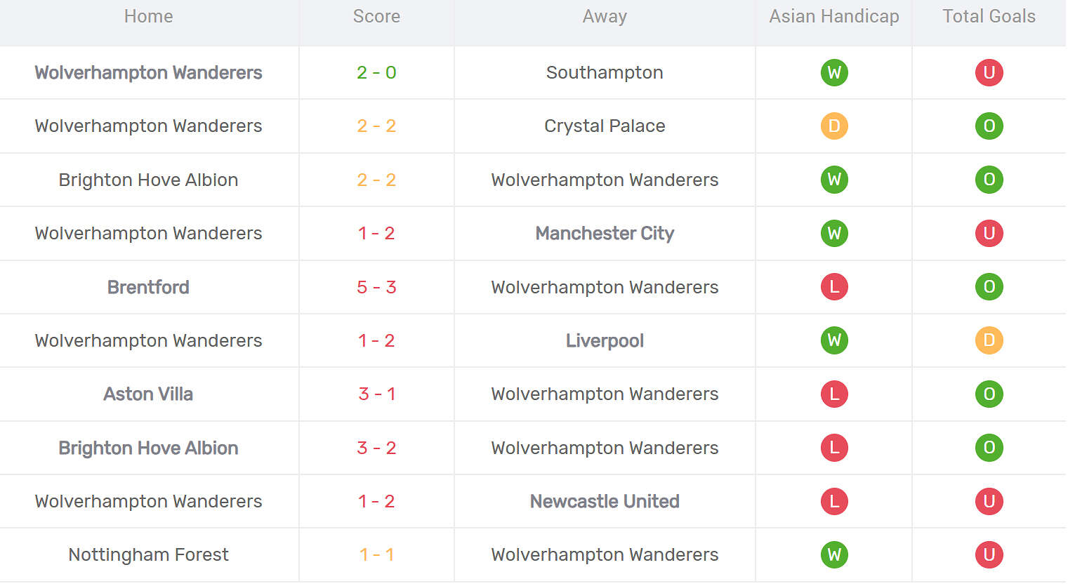The height and width of the screenshot is (586, 1068).
Task: Click the L handicap badge in Brentford row
Action: click(x=834, y=287)
